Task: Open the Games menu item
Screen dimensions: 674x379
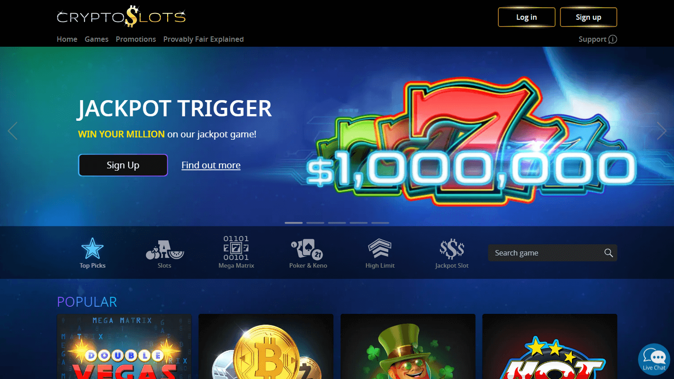Action: coord(97,39)
